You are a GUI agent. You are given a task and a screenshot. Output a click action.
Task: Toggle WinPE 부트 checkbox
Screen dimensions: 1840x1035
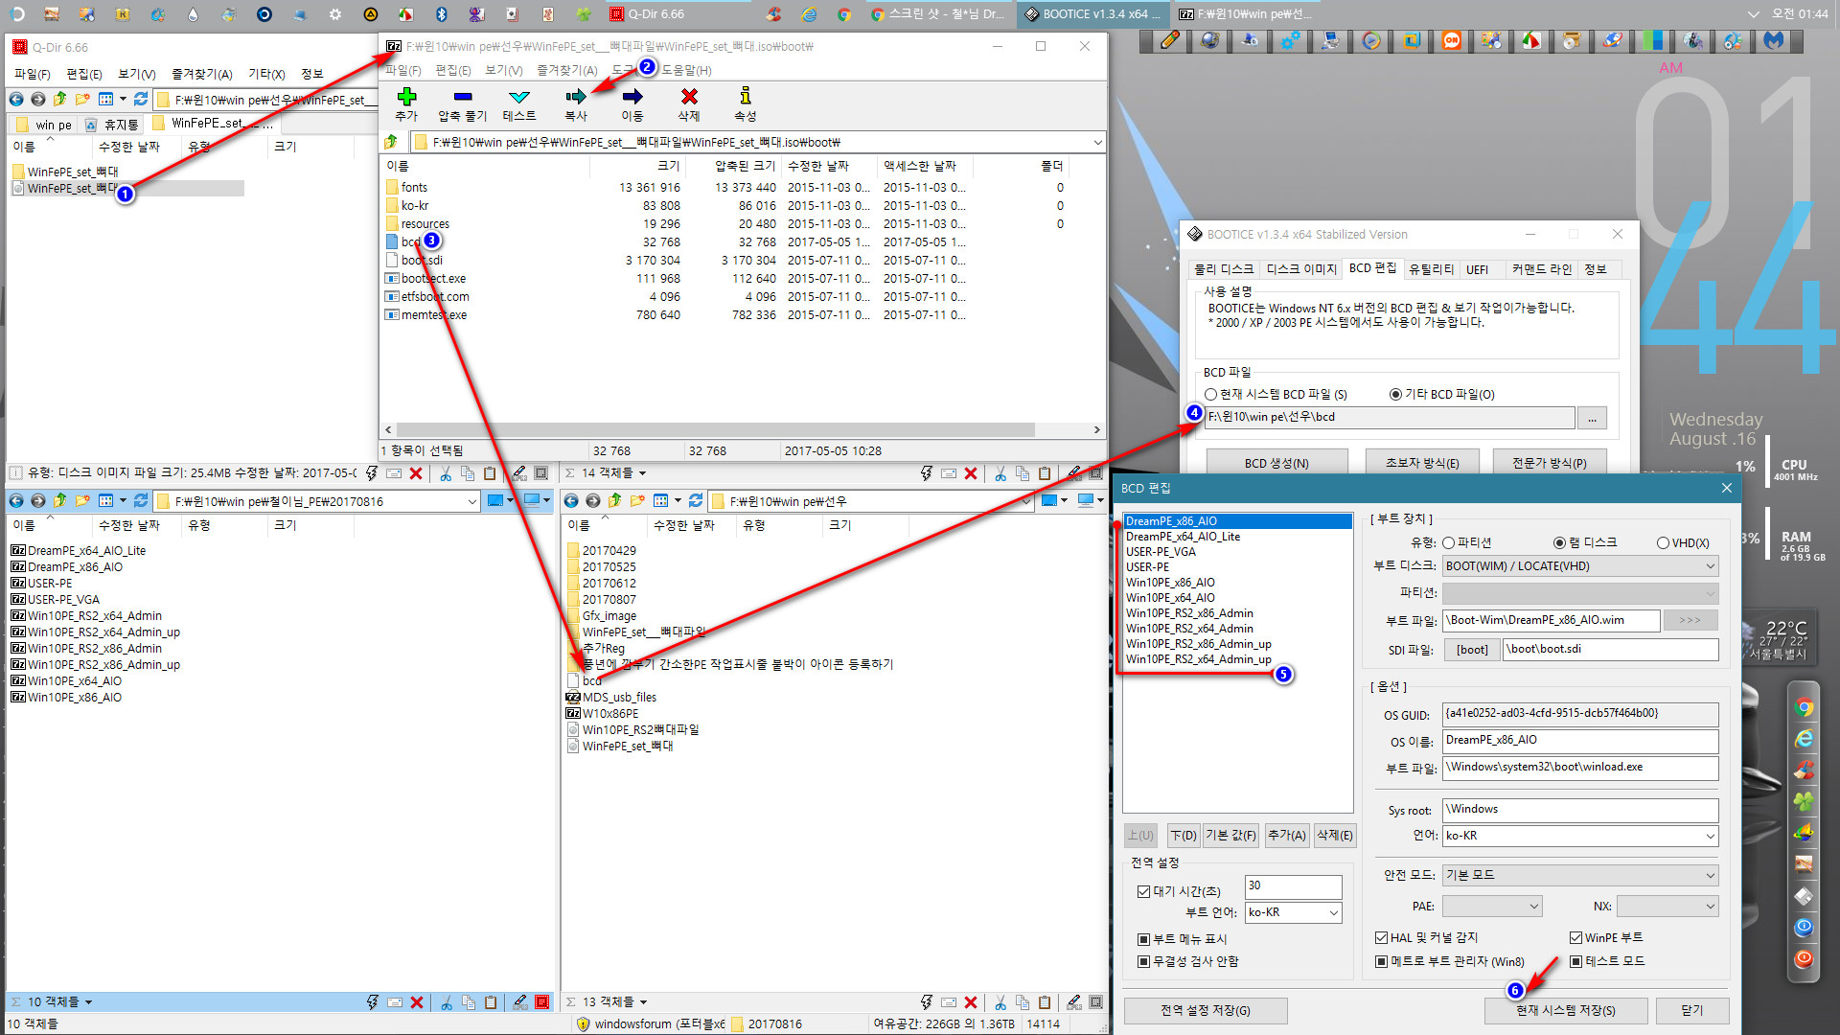[x=1575, y=937]
